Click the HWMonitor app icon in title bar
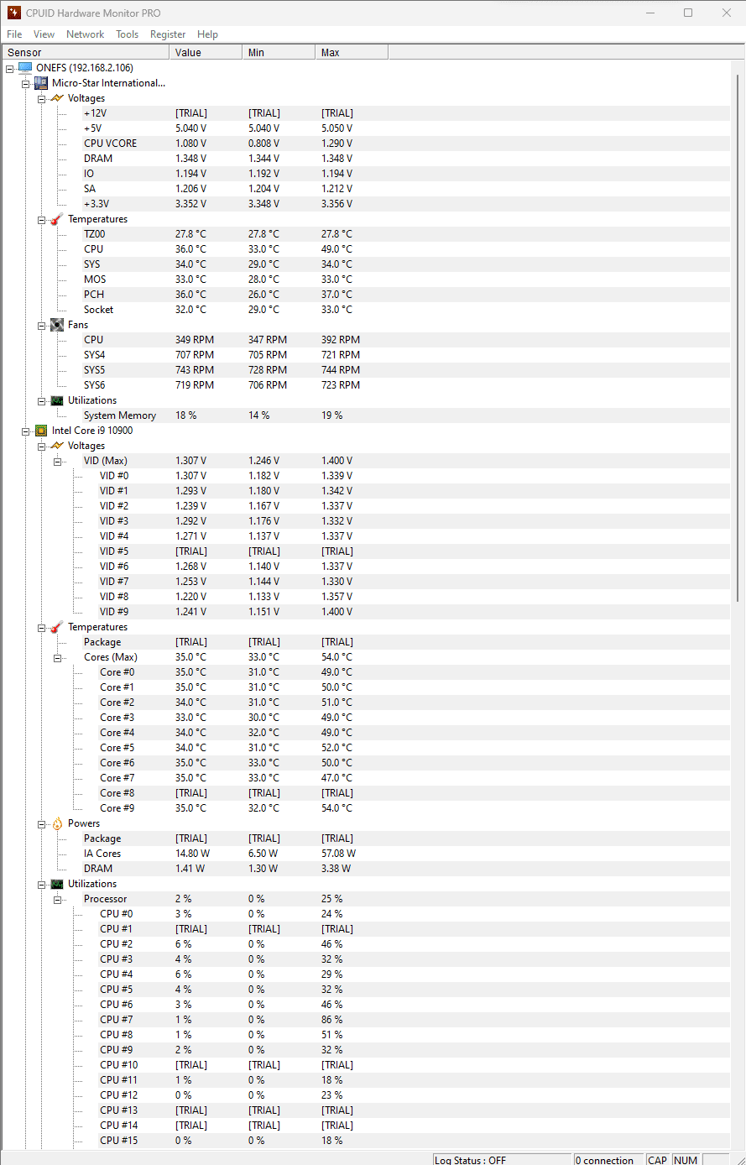Screen dimensions: 746x1165 coord(14,13)
